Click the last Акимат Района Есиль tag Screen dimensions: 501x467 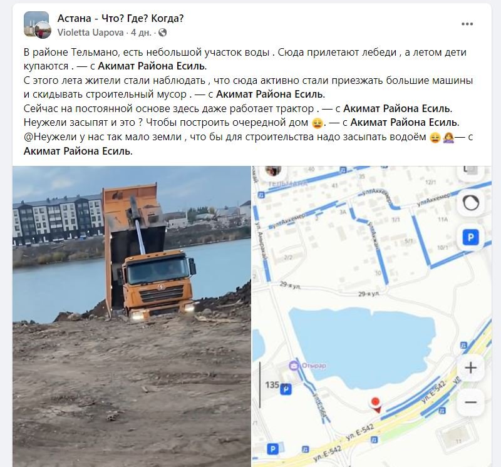click(78, 151)
